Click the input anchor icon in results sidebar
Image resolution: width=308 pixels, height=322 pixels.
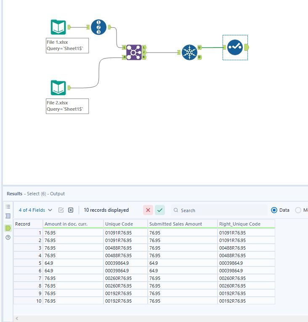(8, 216)
